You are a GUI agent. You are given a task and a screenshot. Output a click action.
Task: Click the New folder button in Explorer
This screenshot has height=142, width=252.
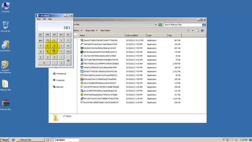pos(105,30)
